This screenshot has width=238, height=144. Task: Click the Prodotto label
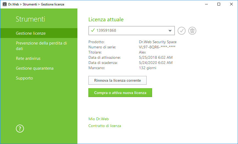click(x=96, y=42)
